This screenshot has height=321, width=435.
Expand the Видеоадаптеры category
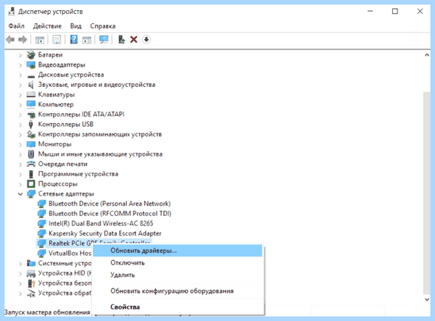click(20, 65)
